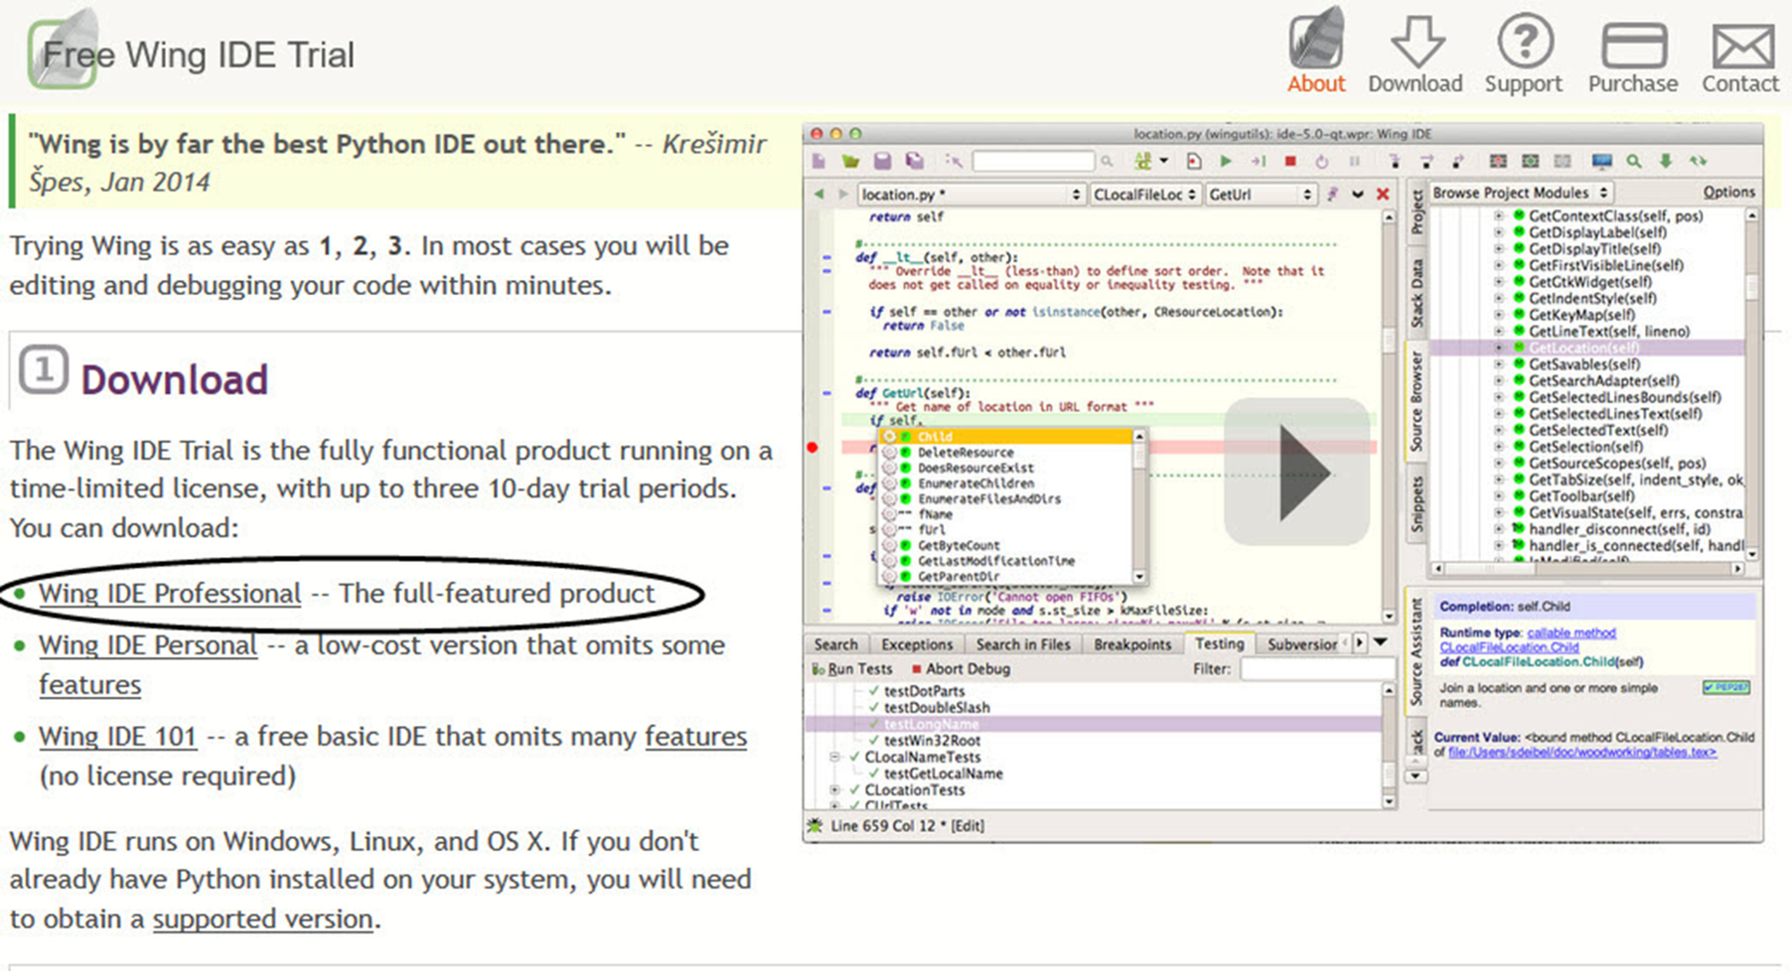The width and height of the screenshot is (1792, 971).
Task: Click New File icon in Wing IDE toolbar
Action: [819, 161]
